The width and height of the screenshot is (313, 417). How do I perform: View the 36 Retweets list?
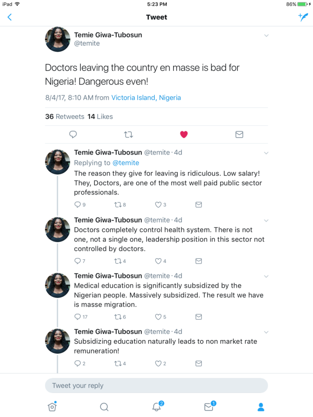(65, 116)
